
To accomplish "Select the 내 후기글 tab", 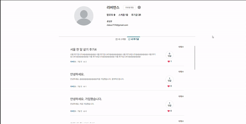I will click(133, 39).
